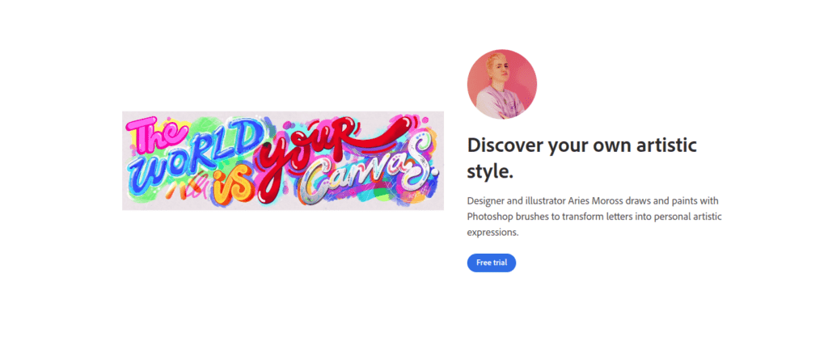Click the blue Free trial button

pos(491,263)
